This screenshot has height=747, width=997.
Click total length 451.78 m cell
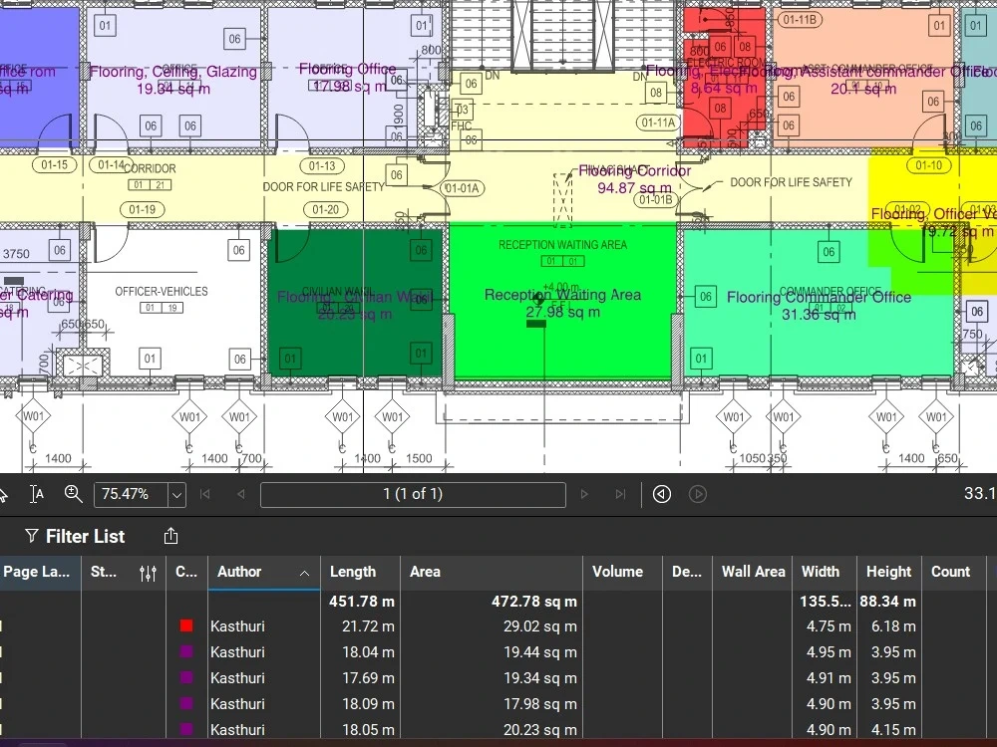click(x=362, y=602)
